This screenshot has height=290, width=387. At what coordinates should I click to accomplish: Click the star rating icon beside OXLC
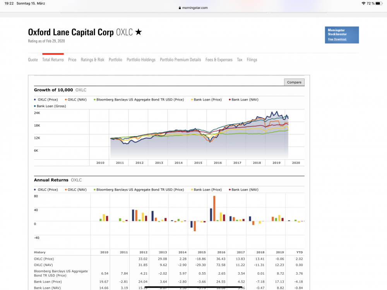[139, 32]
